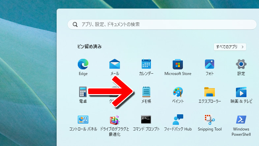Click the アプリ、設定、ドキュメントの検索 search field
Viewport: 259px width, 146px height.
click(162, 24)
